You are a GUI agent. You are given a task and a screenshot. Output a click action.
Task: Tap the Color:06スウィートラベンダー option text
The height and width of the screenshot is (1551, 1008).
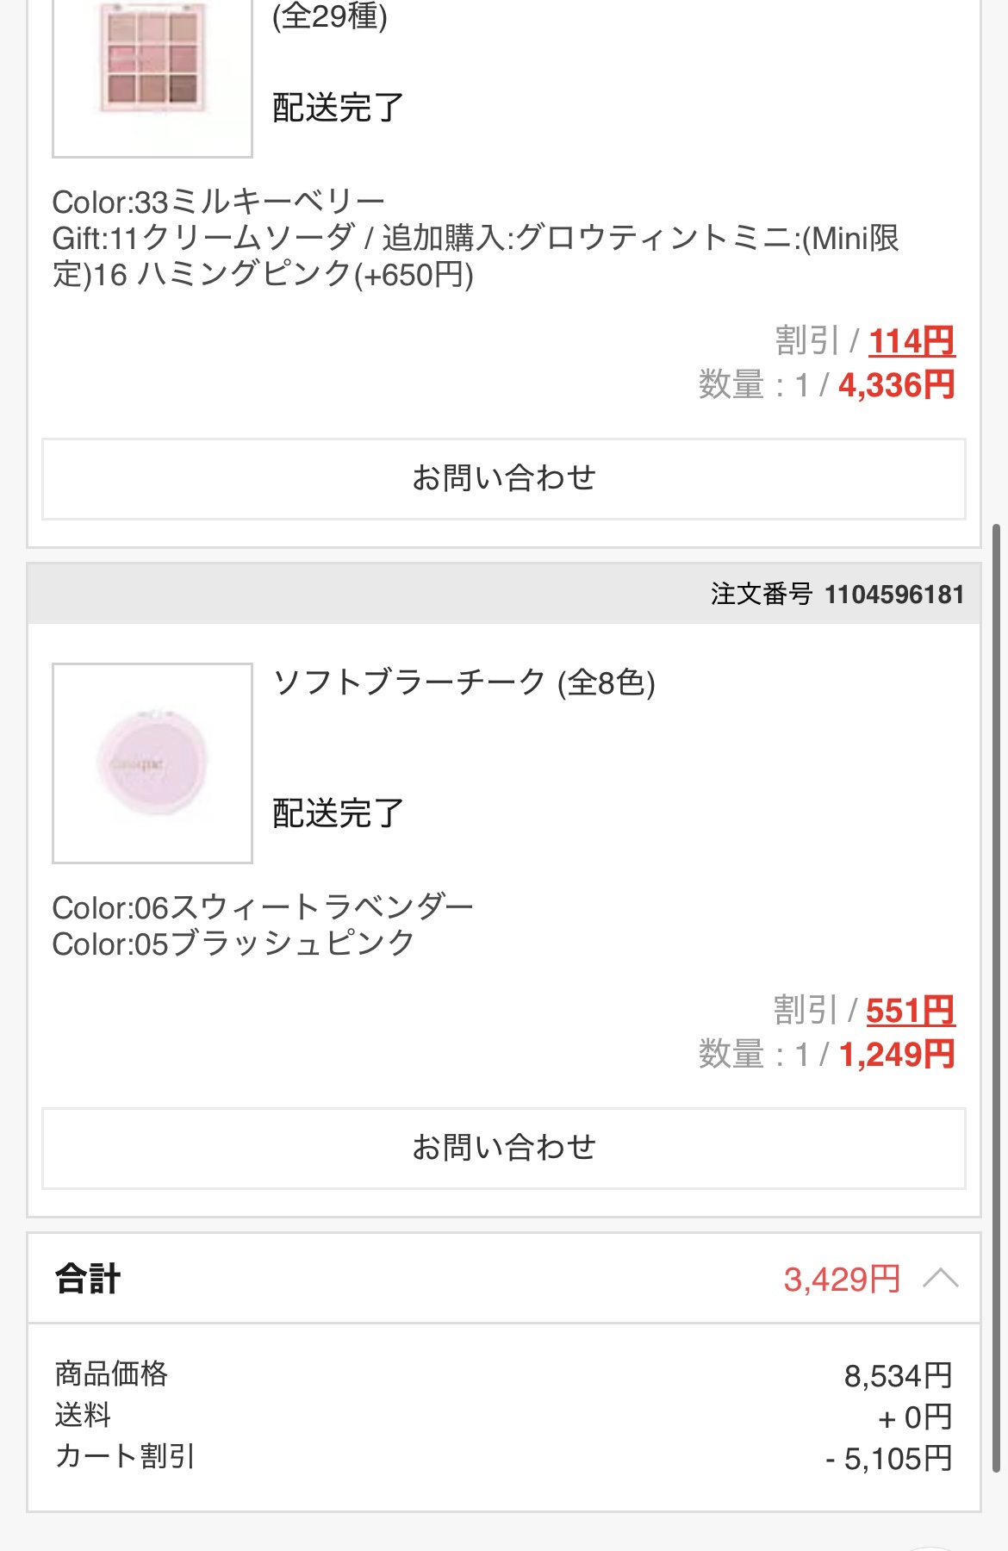(263, 907)
